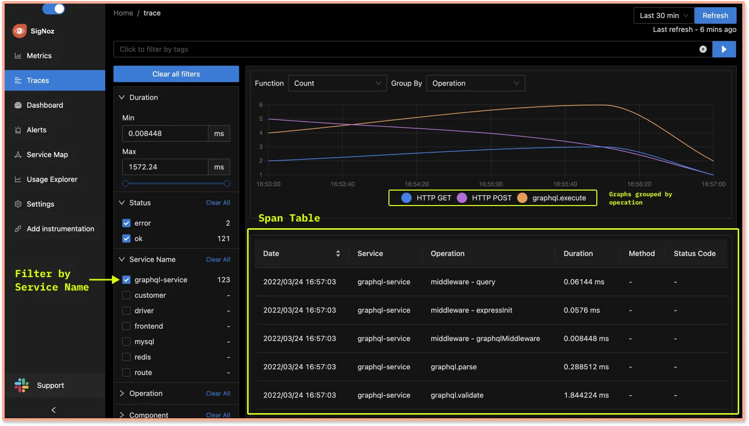Check the driver service checkbox
This screenshot has width=749, height=426.
[x=126, y=311]
